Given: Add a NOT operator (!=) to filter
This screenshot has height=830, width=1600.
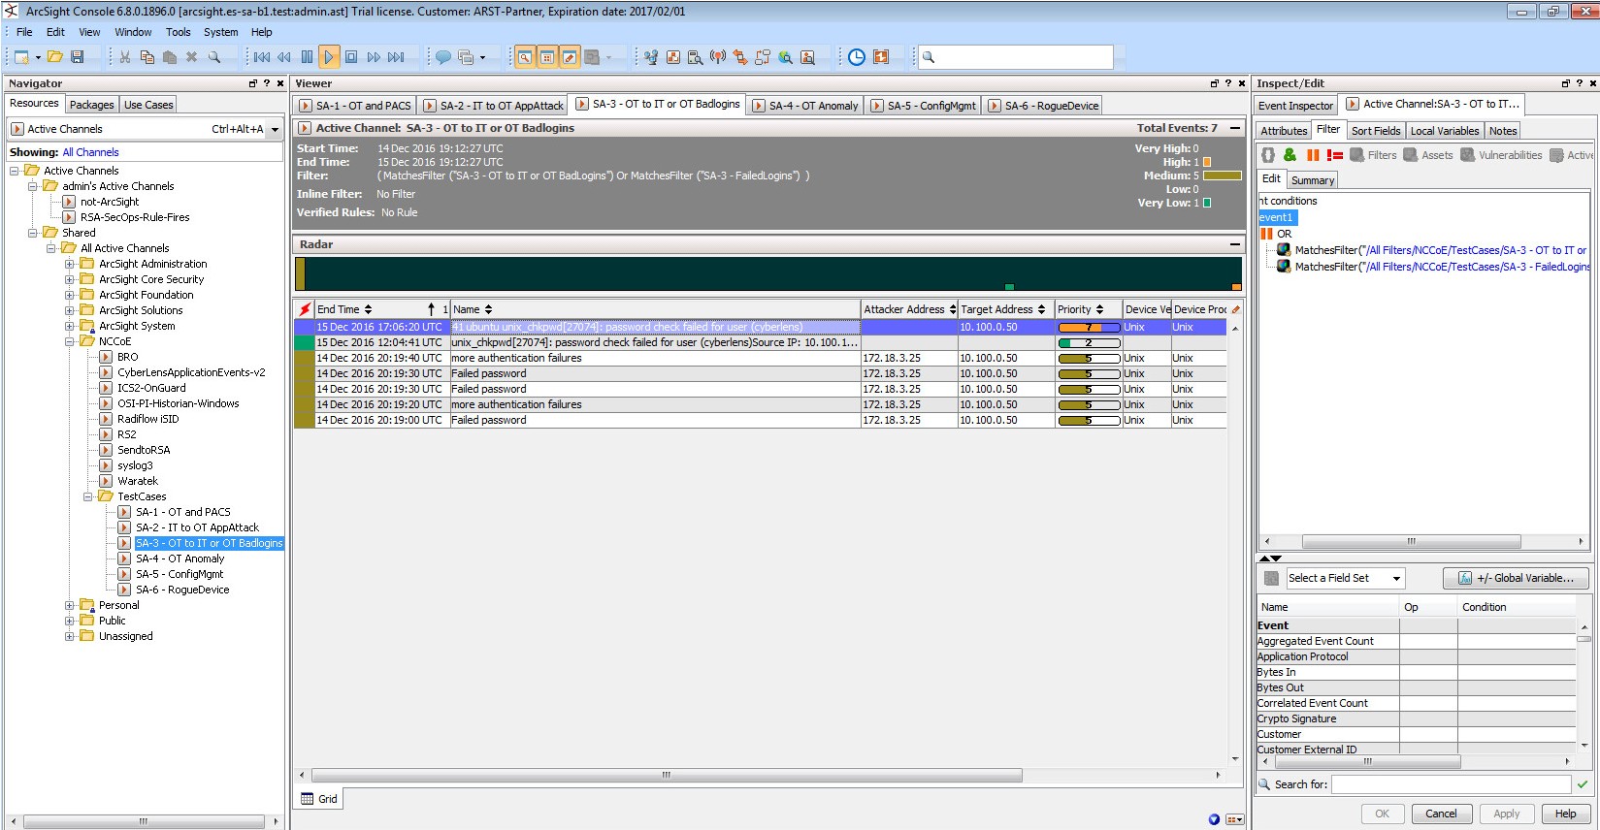Looking at the screenshot, I should (x=1335, y=155).
